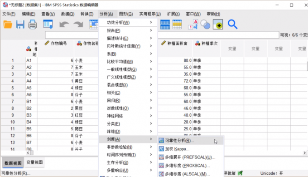Expand the 相关(C) submenu
This screenshot has height=177, width=308.
point(128,93)
